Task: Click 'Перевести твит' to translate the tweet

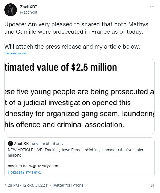Action: [x=16, y=53]
